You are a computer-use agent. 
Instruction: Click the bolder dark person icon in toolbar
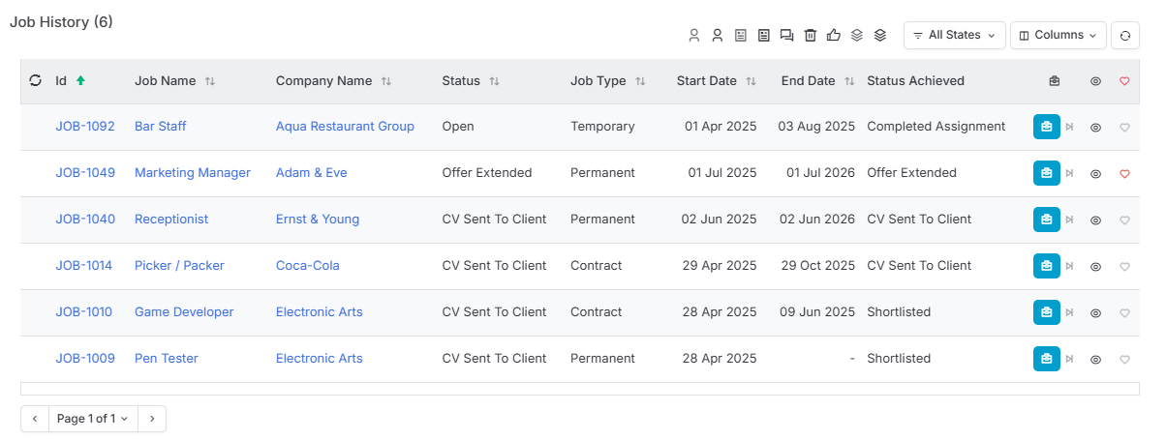pos(717,36)
